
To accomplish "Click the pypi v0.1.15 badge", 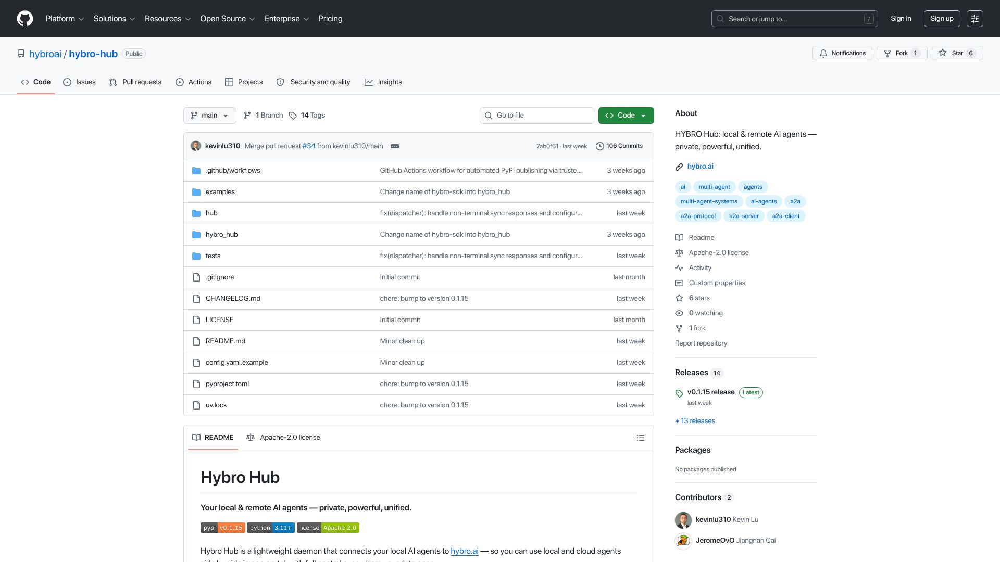I will click(x=222, y=528).
